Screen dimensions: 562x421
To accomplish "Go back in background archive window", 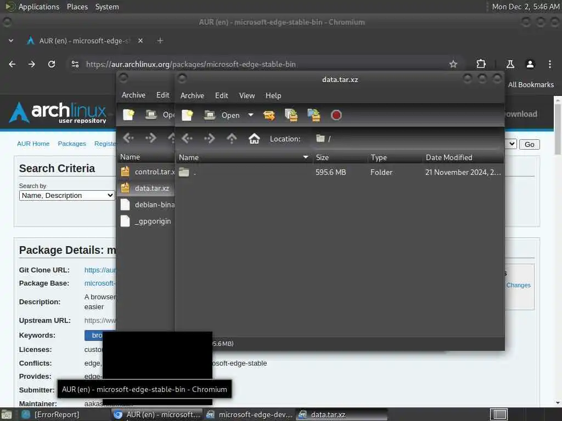I will (128, 138).
